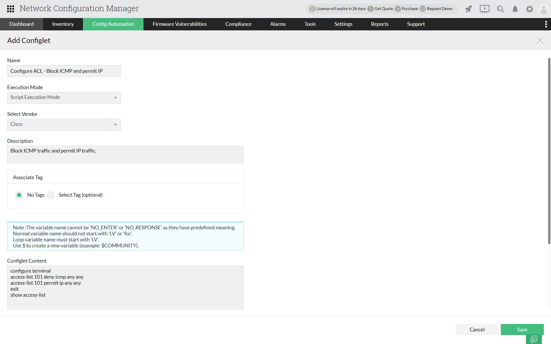Switch to the Dashboard tab
Image resolution: width=551 pixels, height=344 pixels.
22,24
